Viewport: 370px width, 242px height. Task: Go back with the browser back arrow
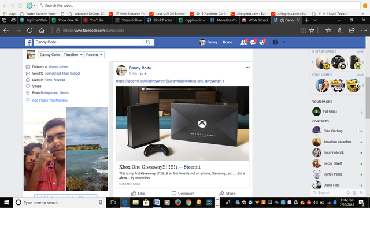pos(6,31)
